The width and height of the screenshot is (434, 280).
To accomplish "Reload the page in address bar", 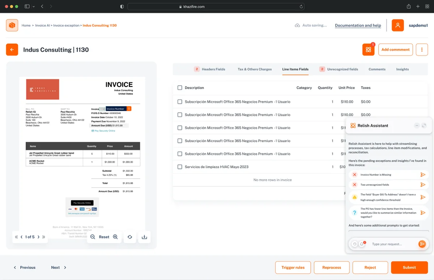I will click(x=301, y=6).
